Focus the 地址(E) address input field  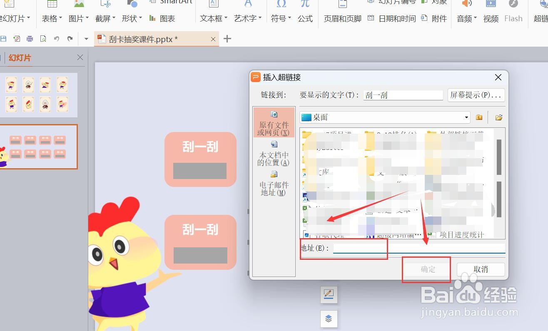point(419,248)
